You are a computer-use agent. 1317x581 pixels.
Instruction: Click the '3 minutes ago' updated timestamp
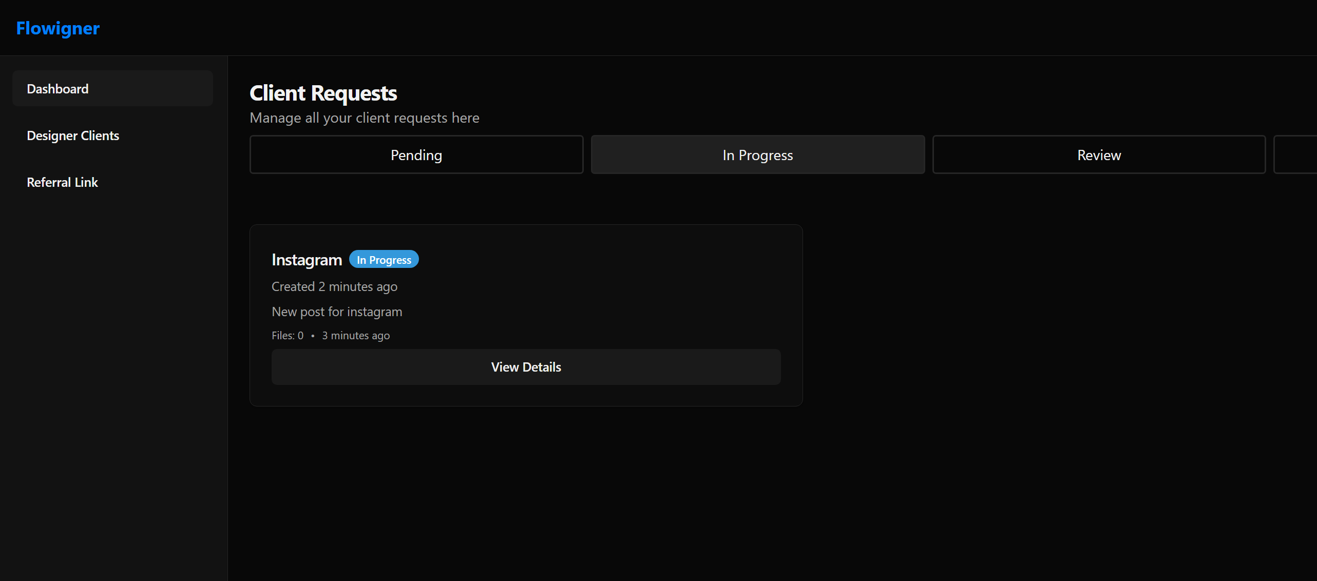click(356, 335)
